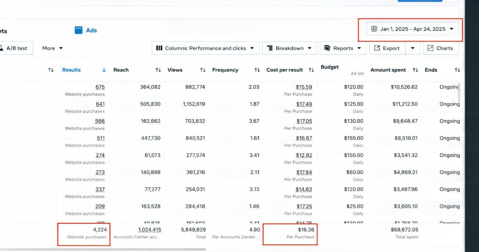This screenshot has width=479, height=252.
Task: Click the sort icon beside Views
Action: click(x=203, y=70)
